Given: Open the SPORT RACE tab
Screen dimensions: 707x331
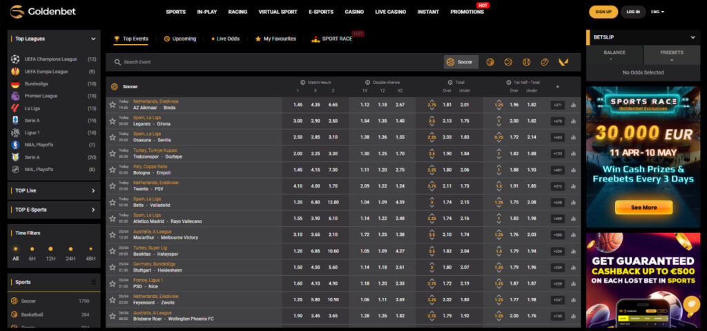Looking at the screenshot, I should (332, 39).
